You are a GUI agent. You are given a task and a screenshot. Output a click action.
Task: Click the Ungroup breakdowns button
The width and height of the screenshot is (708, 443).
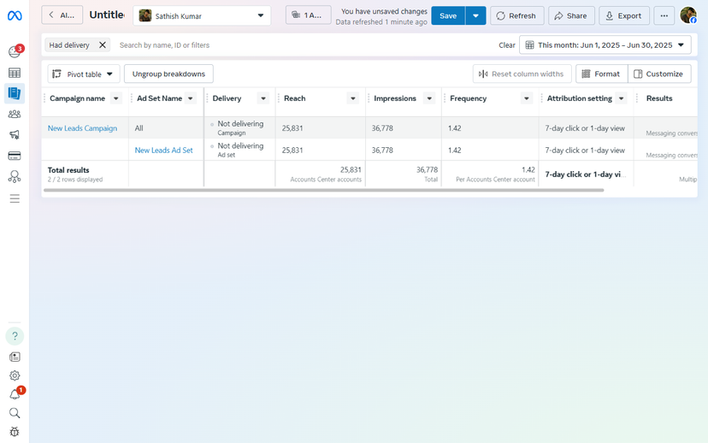168,74
